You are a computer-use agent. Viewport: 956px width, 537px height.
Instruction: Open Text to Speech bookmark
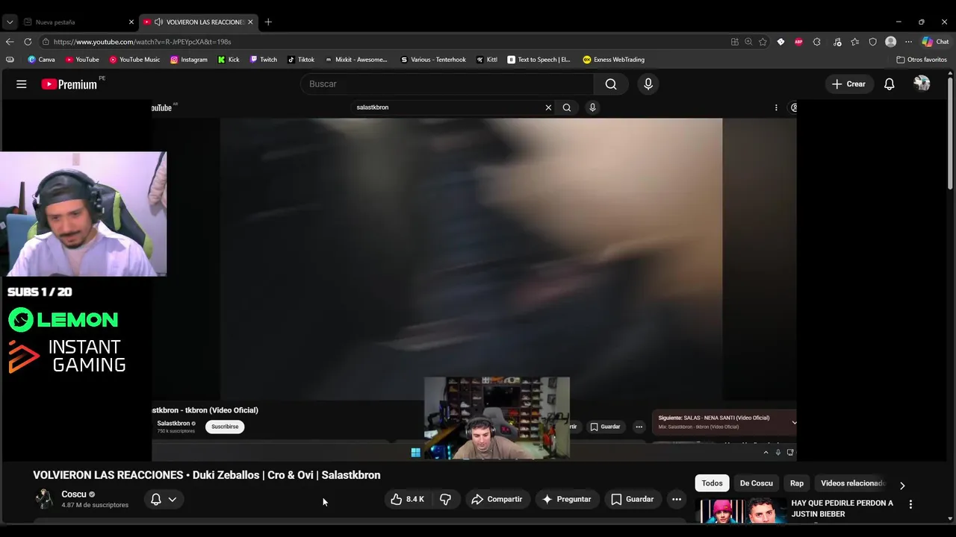point(538,60)
